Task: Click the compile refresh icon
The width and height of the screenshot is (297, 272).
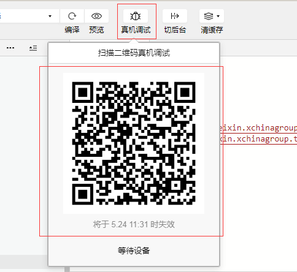Action: 72,16
